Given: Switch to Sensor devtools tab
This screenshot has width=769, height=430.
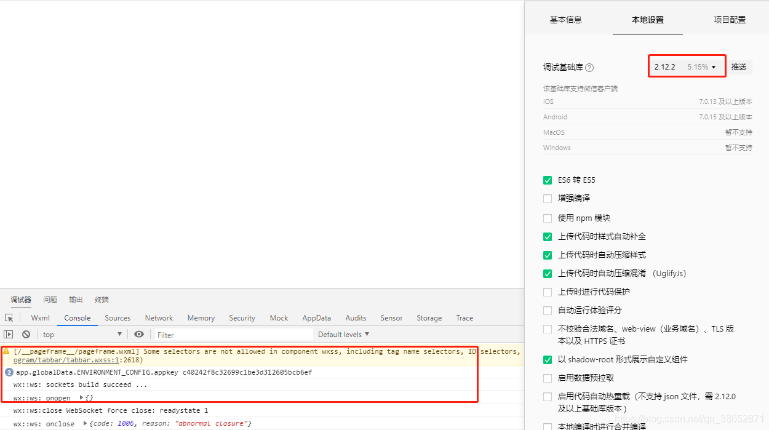Looking at the screenshot, I should (391, 318).
